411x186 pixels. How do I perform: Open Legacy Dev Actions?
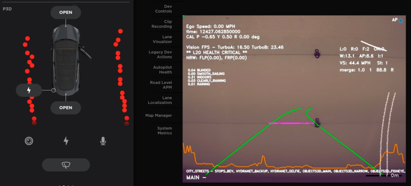pyautogui.click(x=160, y=54)
